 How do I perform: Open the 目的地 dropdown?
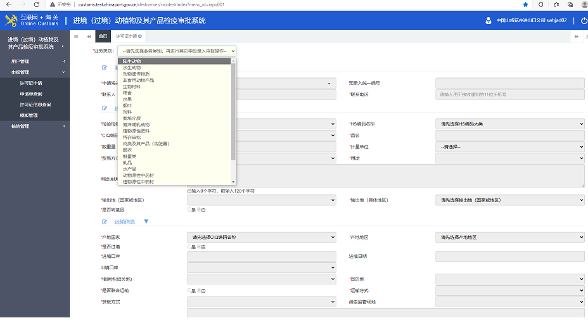pos(509,279)
